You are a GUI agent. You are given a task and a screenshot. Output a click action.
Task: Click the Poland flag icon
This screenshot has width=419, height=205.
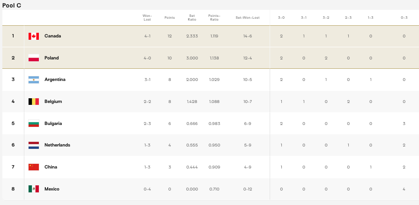click(x=33, y=58)
